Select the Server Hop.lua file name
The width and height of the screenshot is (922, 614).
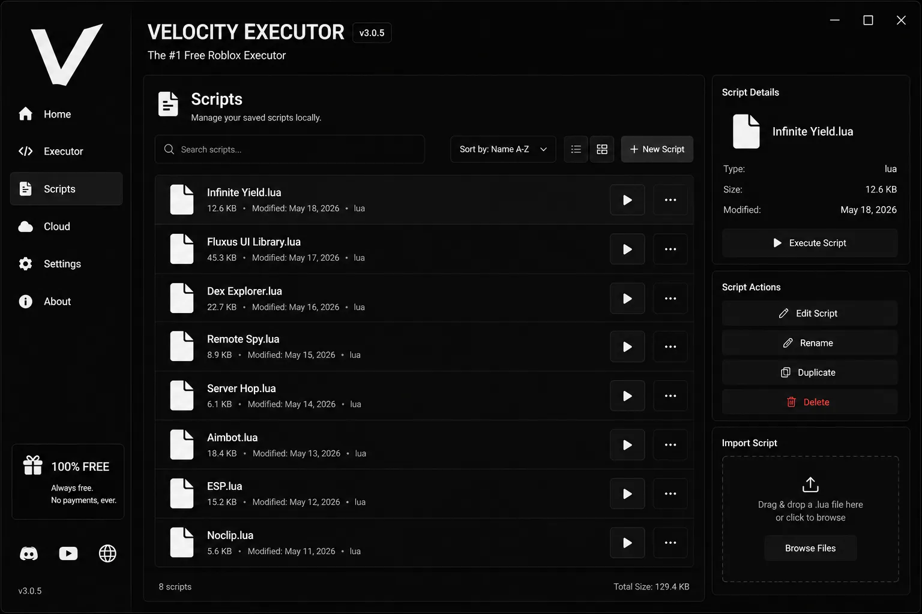[241, 388]
